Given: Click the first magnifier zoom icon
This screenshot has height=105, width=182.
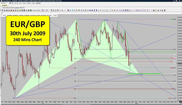Looking at the screenshot, I should pyautogui.click(x=75, y=10).
